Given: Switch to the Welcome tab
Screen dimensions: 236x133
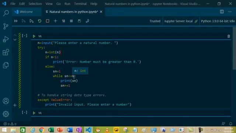Looking at the screenshot, I should [x=26, y=11].
